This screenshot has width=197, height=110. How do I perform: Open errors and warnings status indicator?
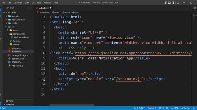[x=3, y=108]
